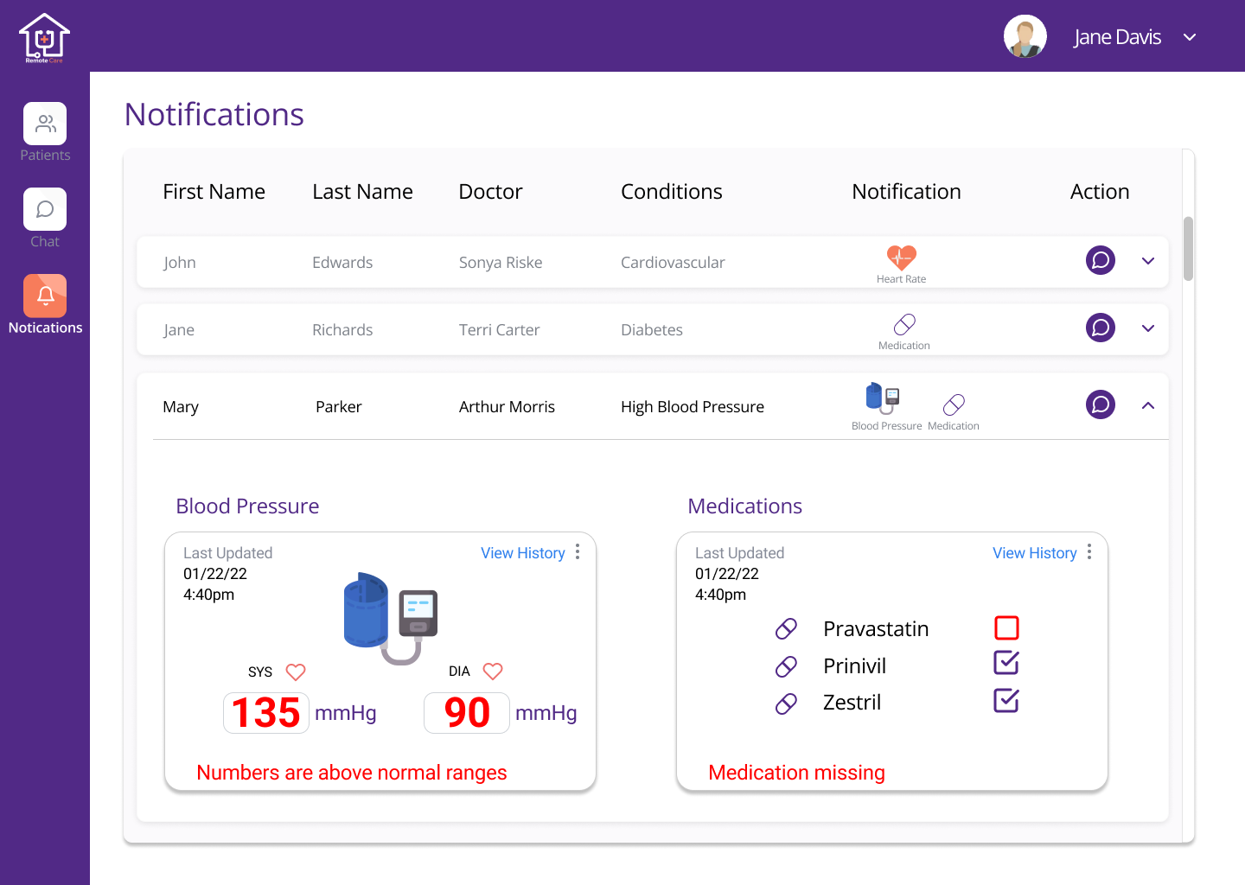Uncheck the Prinivil medication checkbox
This screenshot has height=885, width=1245.
click(1006, 664)
